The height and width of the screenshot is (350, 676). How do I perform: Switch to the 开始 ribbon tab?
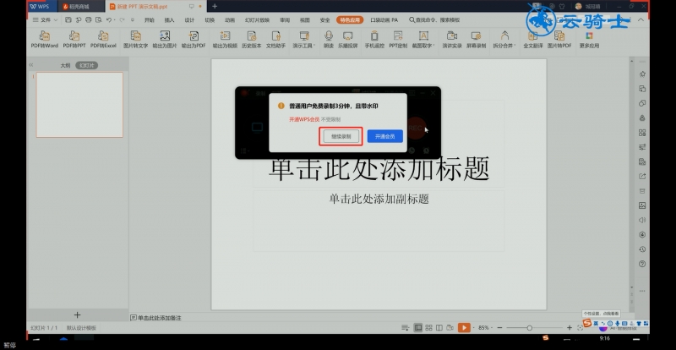tap(150, 20)
